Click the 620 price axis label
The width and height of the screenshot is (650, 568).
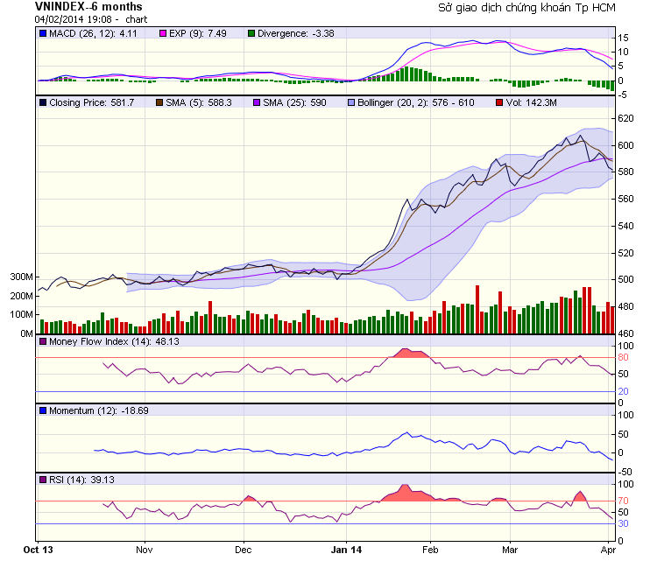click(x=625, y=118)
